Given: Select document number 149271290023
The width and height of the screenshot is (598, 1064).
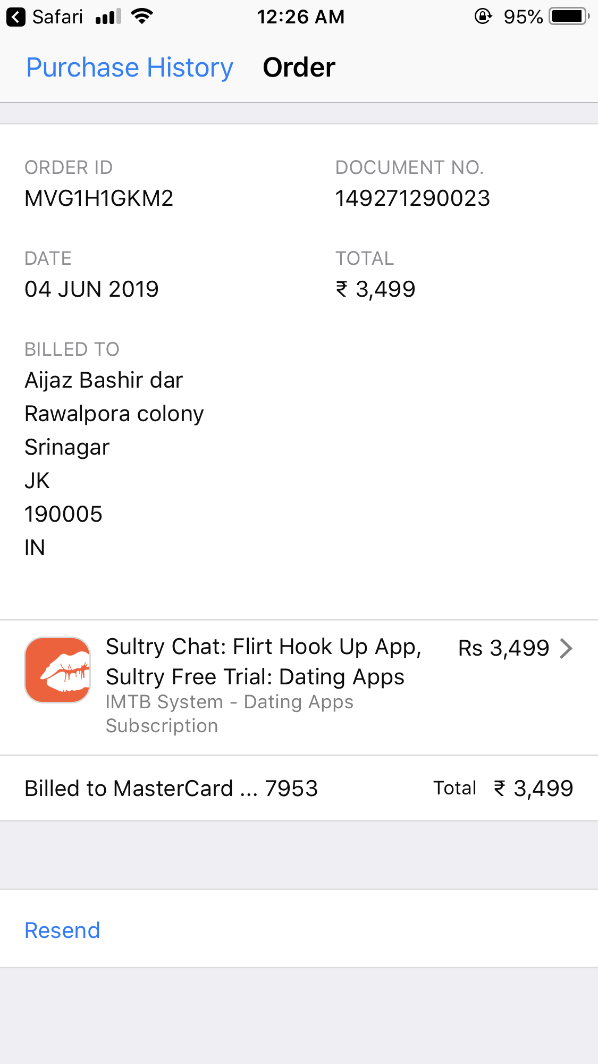Looking at the screenshot, I should 412,198.
